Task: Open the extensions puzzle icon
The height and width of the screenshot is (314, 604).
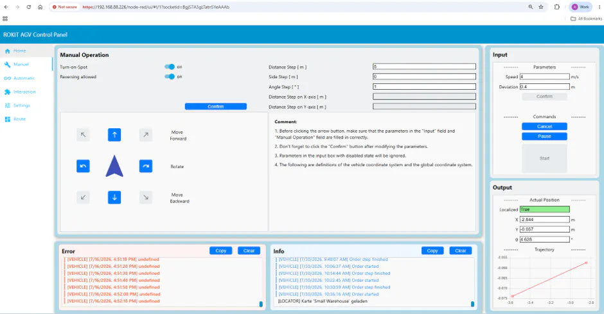Action: point(556,7)
